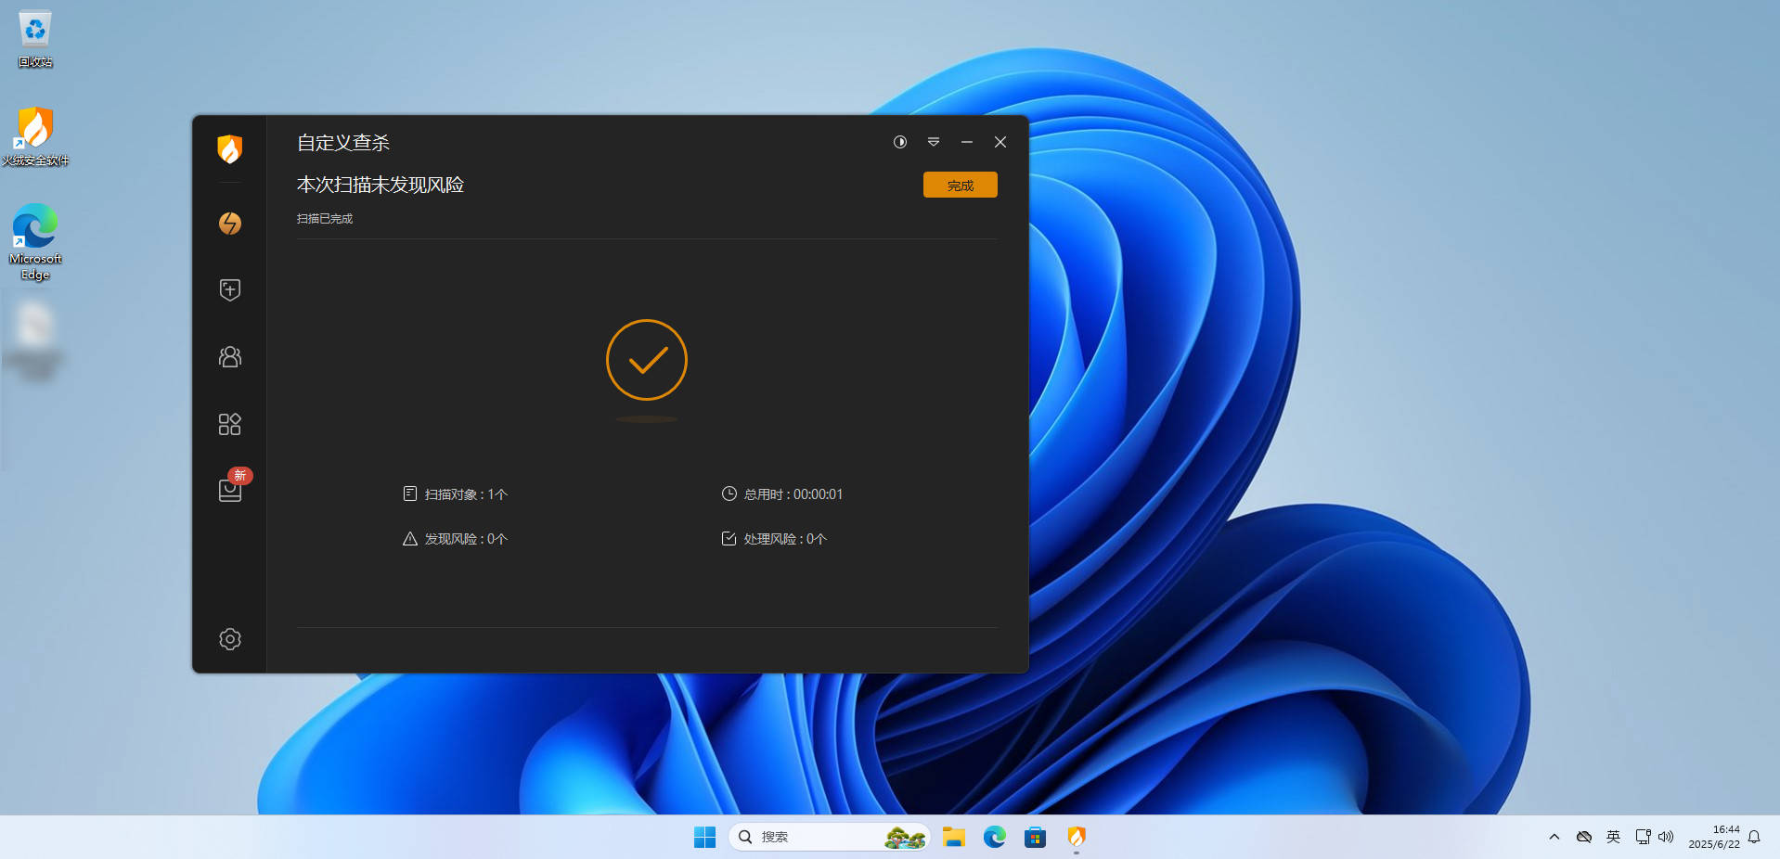Switch the 英 input method indicator

(1614, 838)
